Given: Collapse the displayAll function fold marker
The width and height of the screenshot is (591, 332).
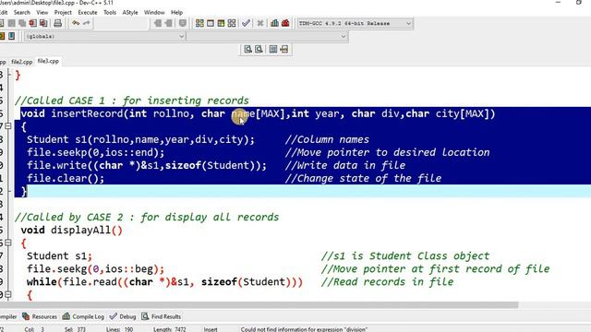Looking at the screenshot, I should pyautogui.click(x=8, y=243).
